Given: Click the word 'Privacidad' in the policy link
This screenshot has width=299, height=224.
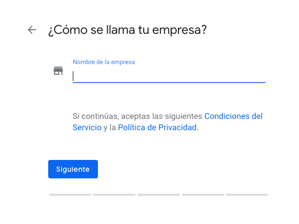Looking at the screenshot, I should pyautogui.click(x=177, y=128).
